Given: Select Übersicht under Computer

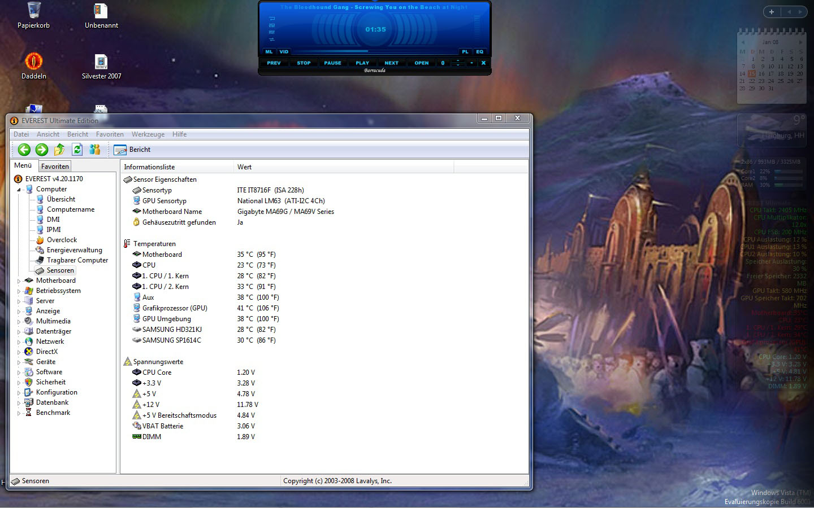Looking at the screenshot, I should click(x=61, y=199).
